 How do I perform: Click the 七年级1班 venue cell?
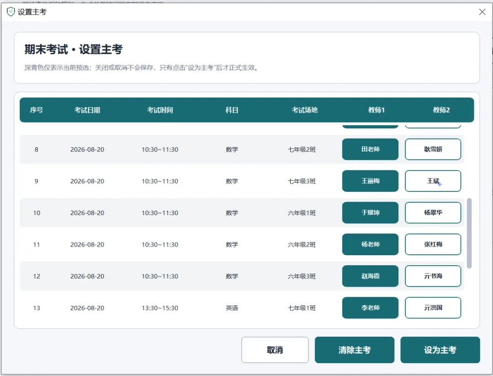point(302,308)
